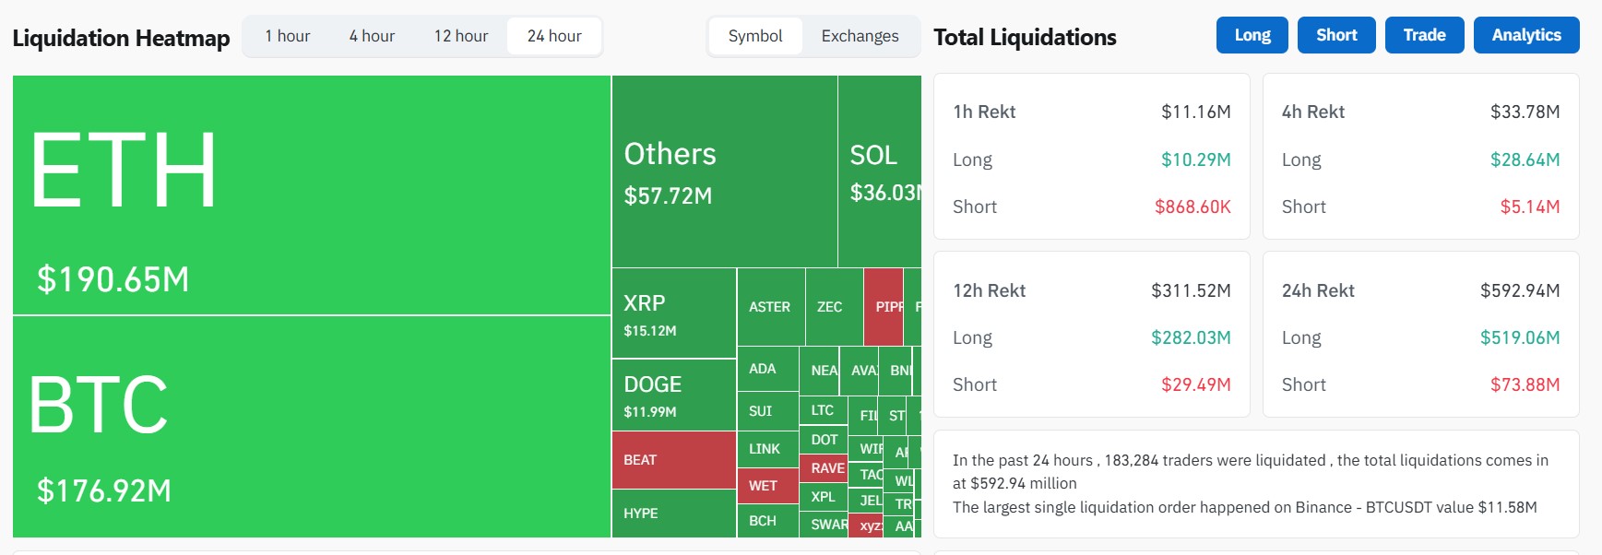Open the Analytics section
Screen dimensions: 1602x555
[1525, 35]
